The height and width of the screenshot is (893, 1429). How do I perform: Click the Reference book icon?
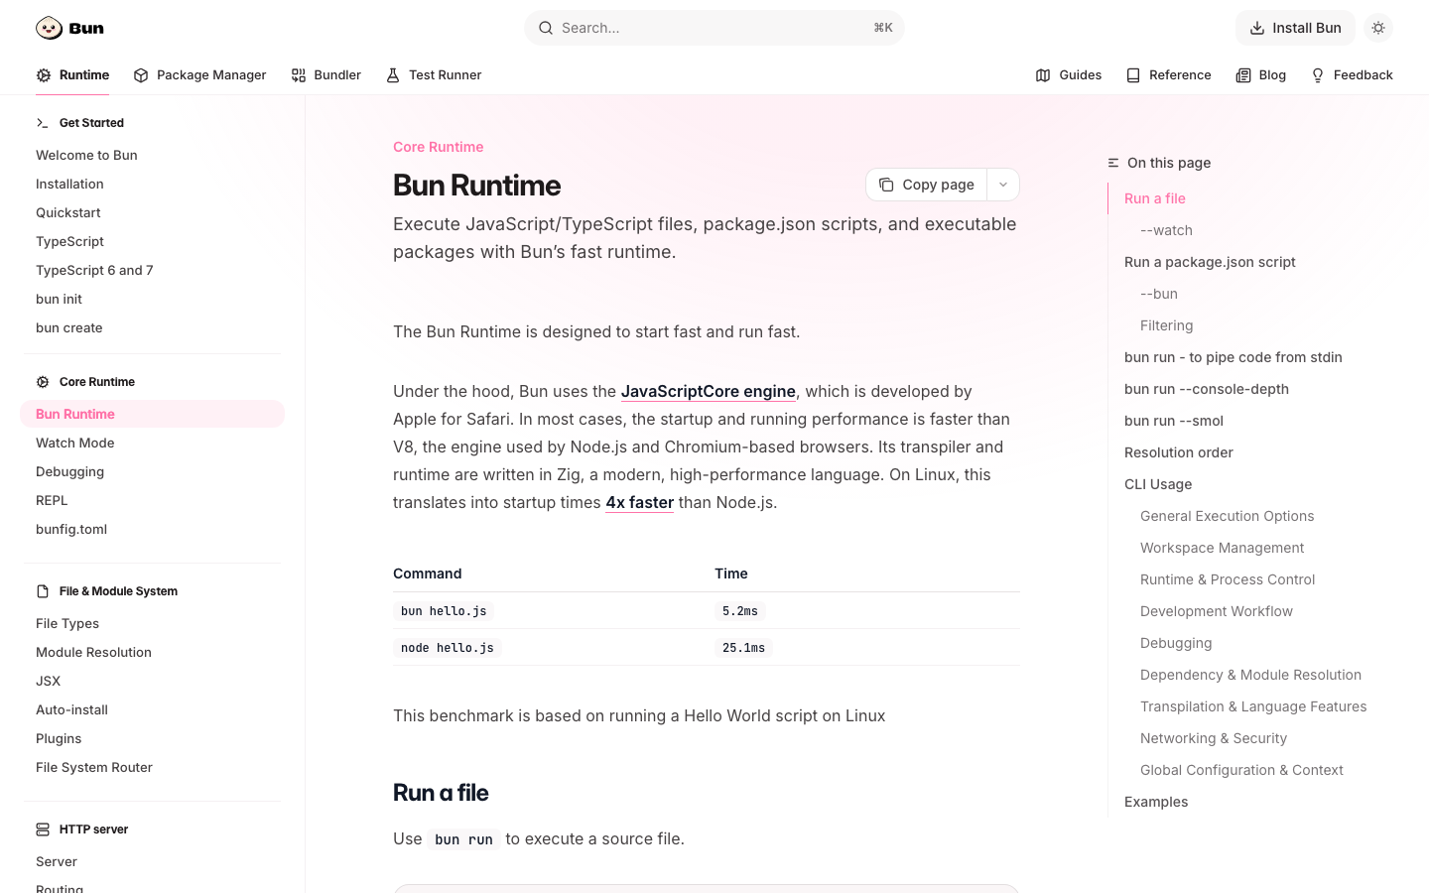click(x=1133, y=75)
